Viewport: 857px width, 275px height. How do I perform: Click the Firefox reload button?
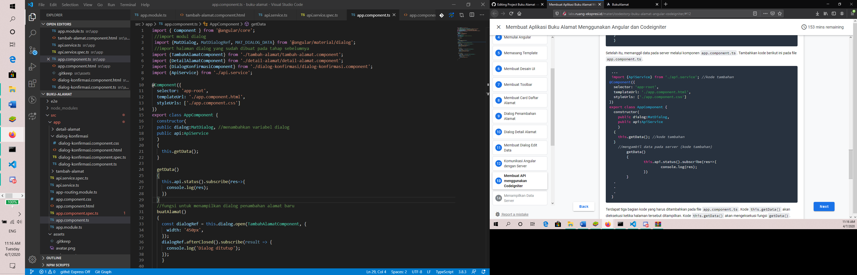[511, 13]
